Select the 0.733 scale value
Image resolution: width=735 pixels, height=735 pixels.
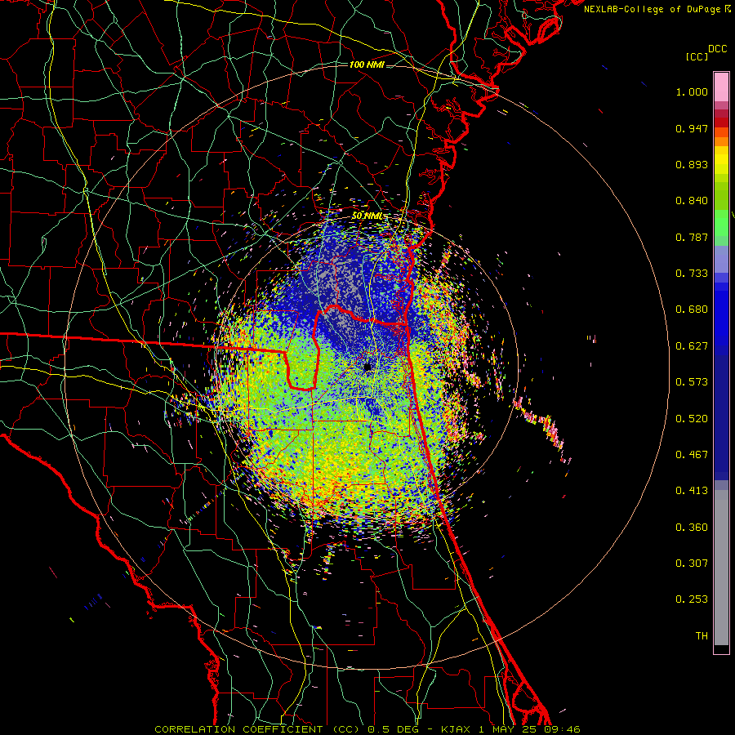(692, 274)
